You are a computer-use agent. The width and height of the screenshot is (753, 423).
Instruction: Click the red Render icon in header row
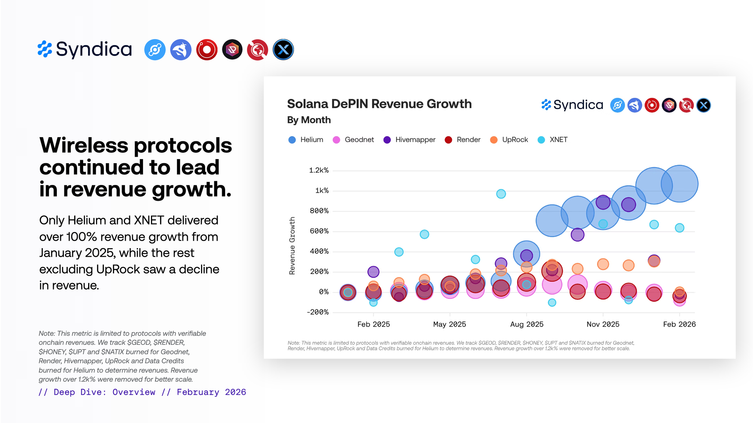(x=207, y=50)
